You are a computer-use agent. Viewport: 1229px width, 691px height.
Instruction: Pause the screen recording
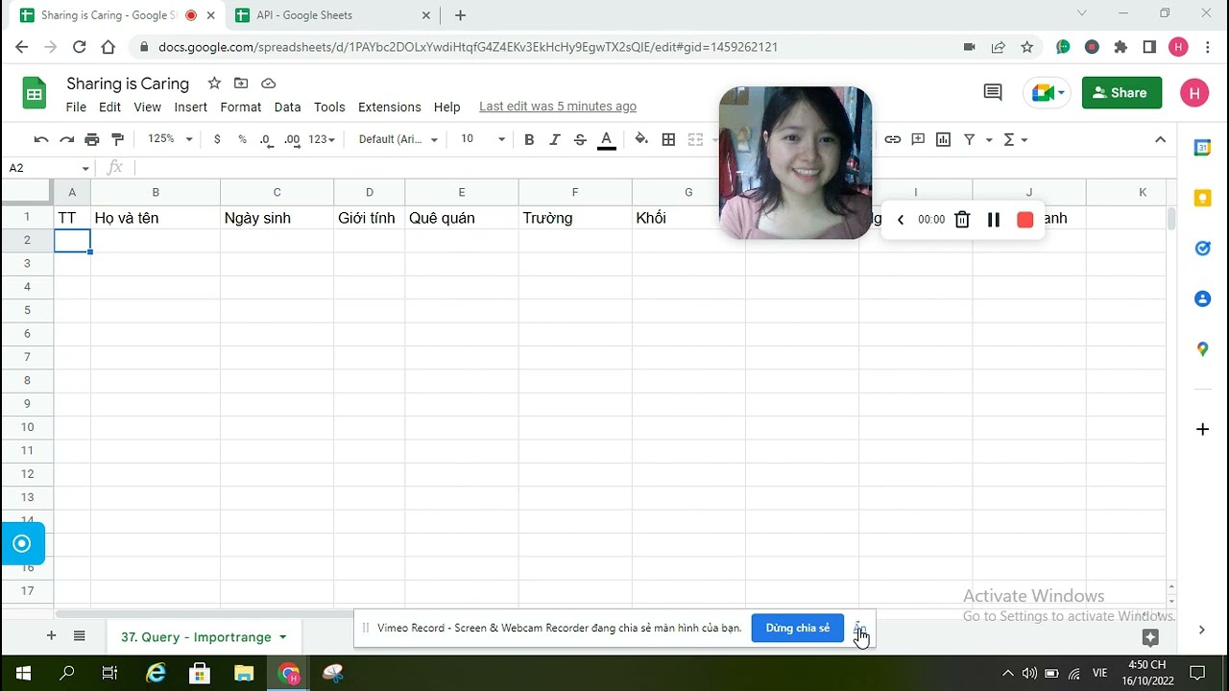(994, 220)
